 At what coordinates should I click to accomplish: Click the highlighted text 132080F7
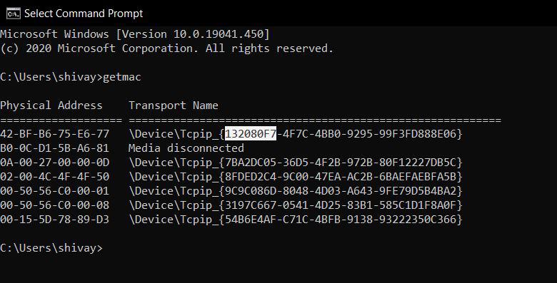pyautogui.click(x=251, y=134)
